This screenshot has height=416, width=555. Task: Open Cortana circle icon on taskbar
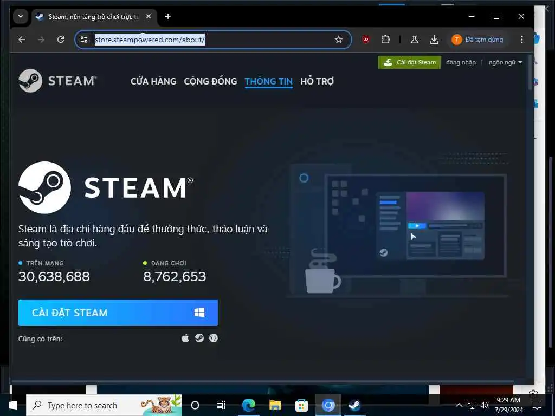[x=195, y=405]
